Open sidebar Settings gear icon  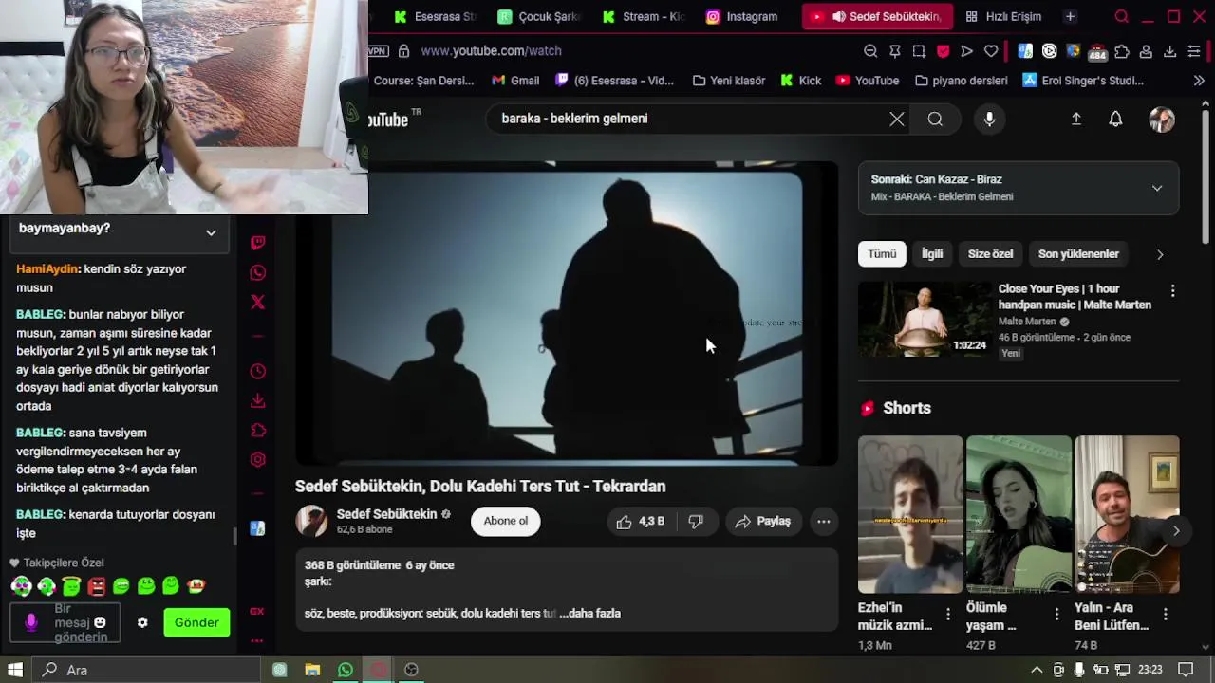pyautogui.click(x=257, y=460)
